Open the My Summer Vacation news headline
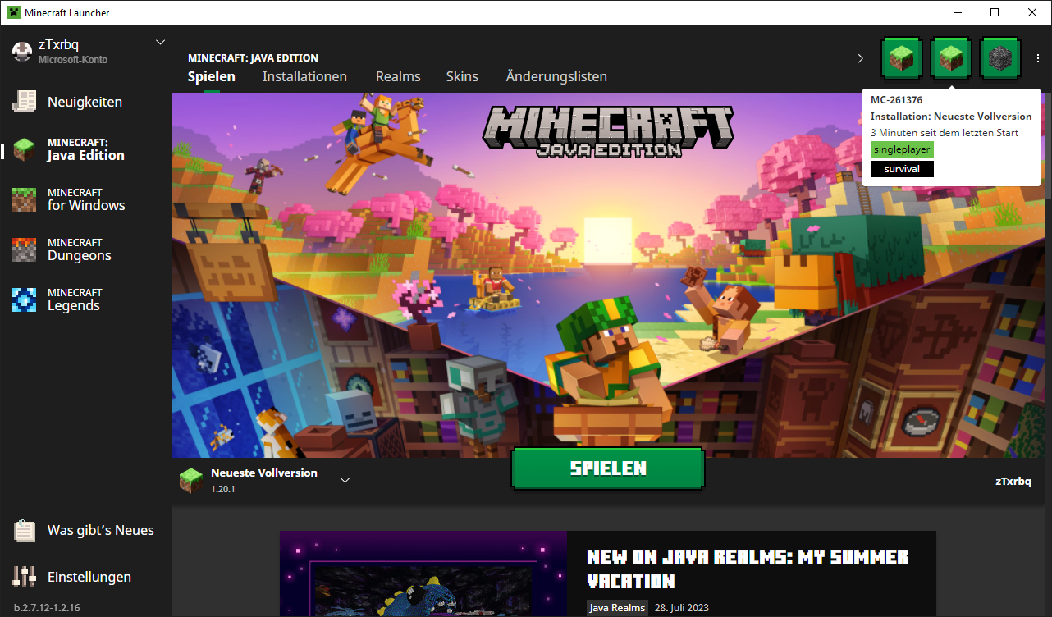This screenshot has height=617, width=1052. pos(748,569)
